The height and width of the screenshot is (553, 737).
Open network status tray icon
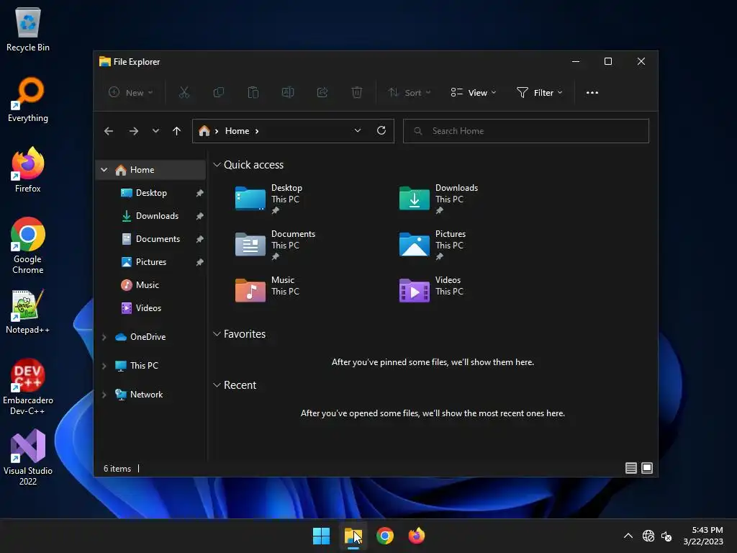click(x=648, y=536)
